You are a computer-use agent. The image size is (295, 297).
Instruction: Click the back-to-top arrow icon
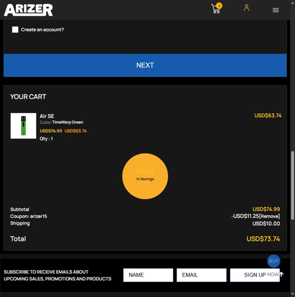pyautogui.click(x=282, y=274)
